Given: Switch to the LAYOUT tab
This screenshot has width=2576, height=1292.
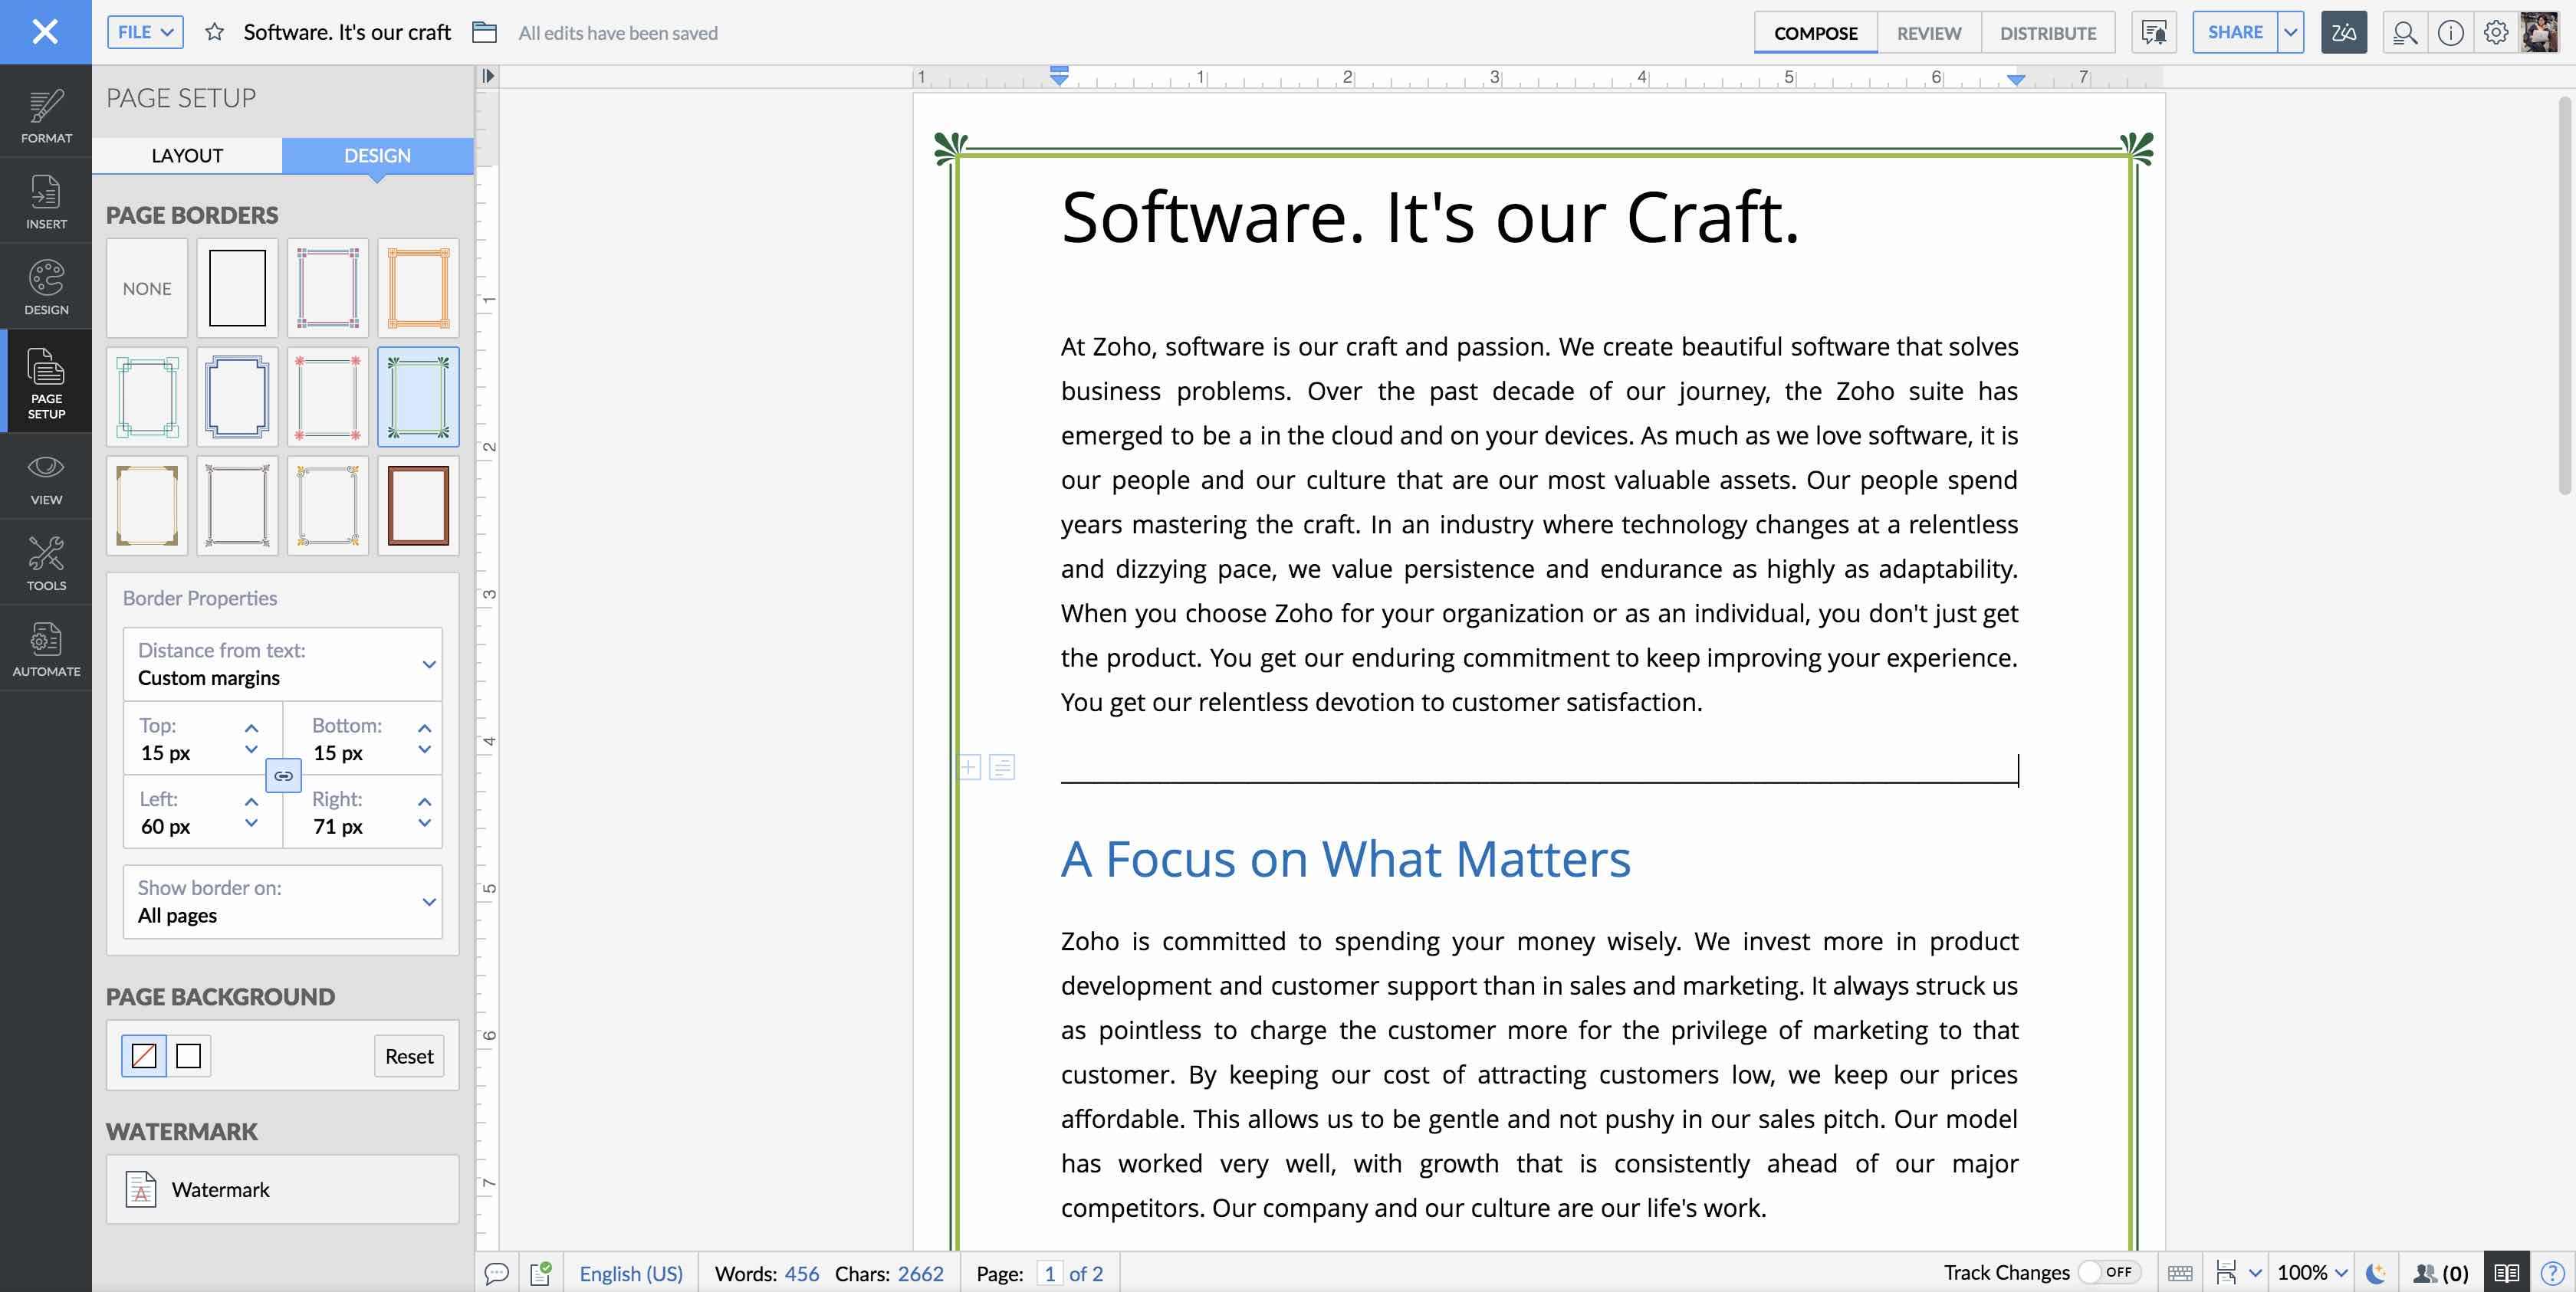Looking at the screenshot, I should [187, 155].
